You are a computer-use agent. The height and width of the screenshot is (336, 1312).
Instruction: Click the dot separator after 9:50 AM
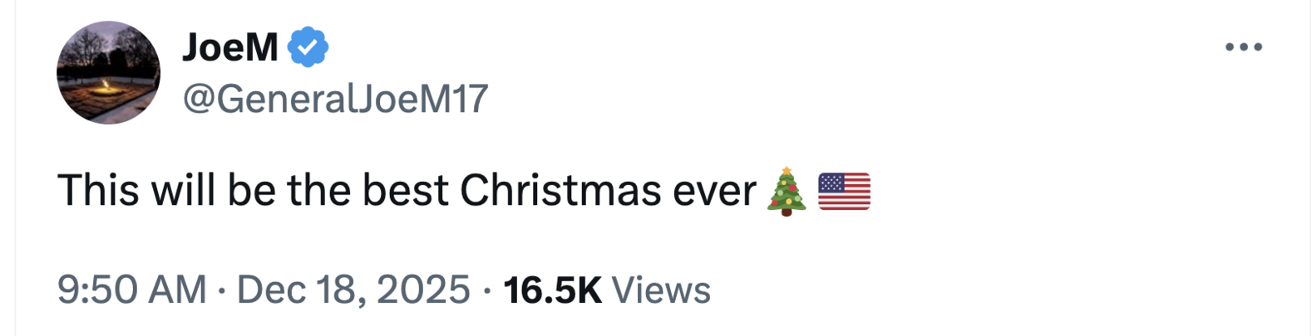pyautogui.click(x=222, y=291)
